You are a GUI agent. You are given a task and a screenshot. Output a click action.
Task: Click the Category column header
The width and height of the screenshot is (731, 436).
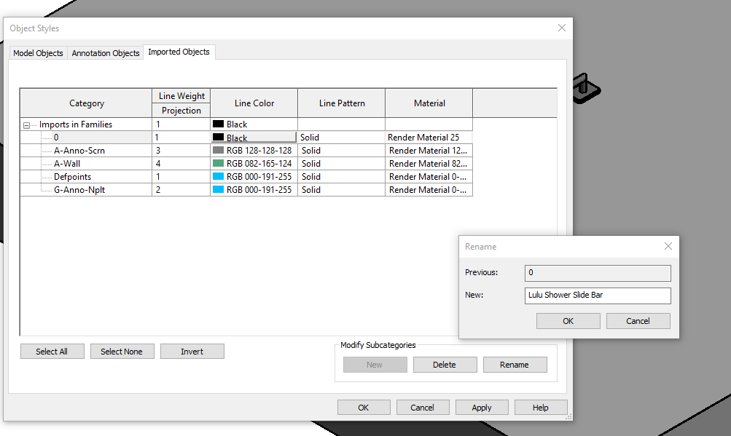[x=86, y=103]
